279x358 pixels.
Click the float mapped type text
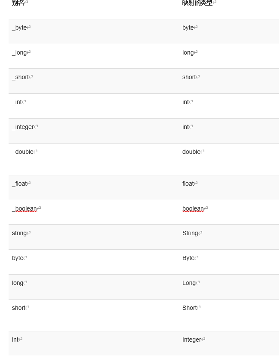coord(188,184)
